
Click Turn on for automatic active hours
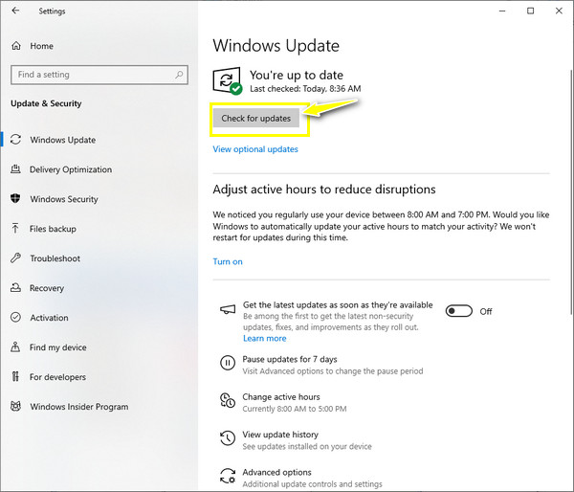[228, 261]
